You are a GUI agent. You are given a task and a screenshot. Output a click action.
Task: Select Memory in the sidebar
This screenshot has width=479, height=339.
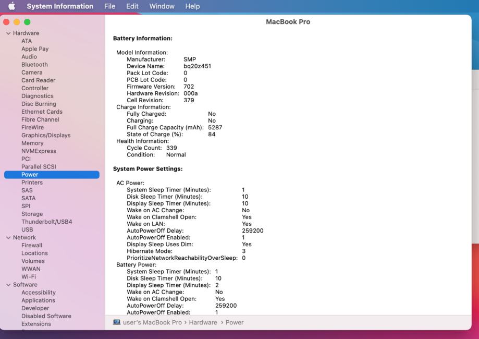pos(32,143)
